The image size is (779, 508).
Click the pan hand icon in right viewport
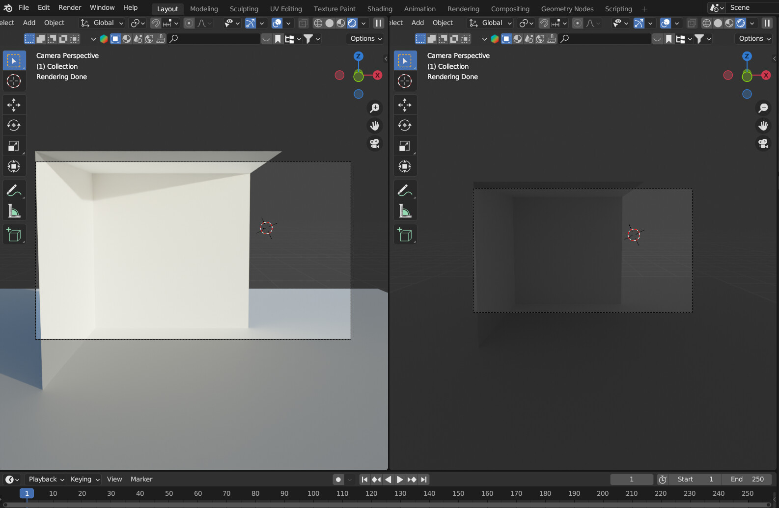[x=763, y=126]
